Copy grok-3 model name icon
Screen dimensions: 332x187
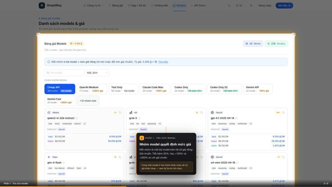click(x=202, y=112)
